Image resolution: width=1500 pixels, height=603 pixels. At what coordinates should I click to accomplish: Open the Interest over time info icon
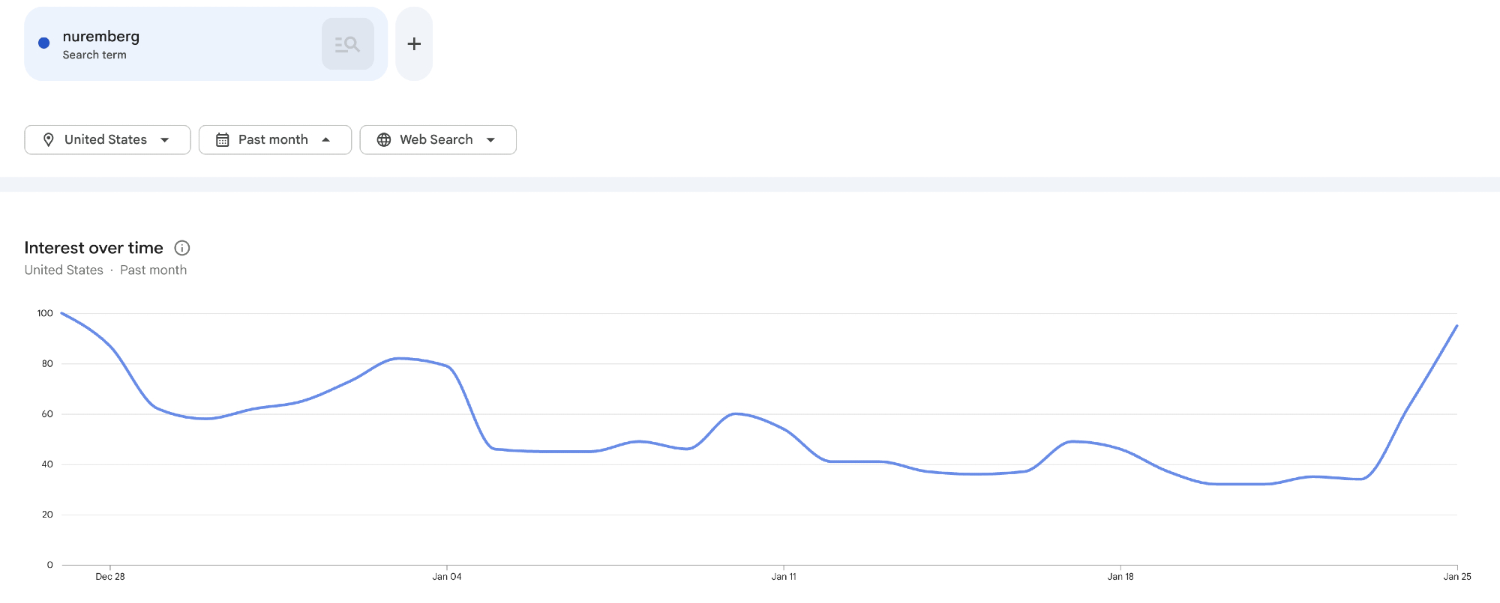pyautogui.click(x=182, y=248)
